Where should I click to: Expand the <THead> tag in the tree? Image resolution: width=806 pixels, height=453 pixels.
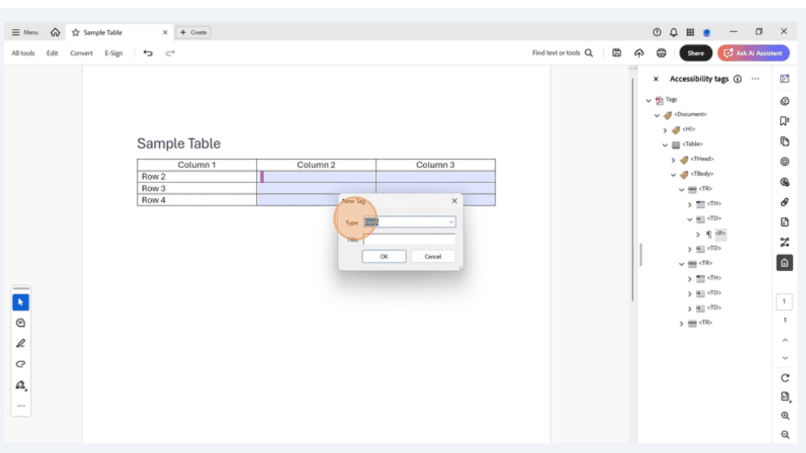point(674,159)
